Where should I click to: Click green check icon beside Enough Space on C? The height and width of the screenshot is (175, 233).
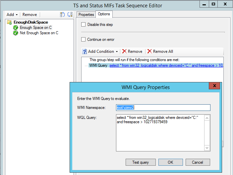point(16,28)
